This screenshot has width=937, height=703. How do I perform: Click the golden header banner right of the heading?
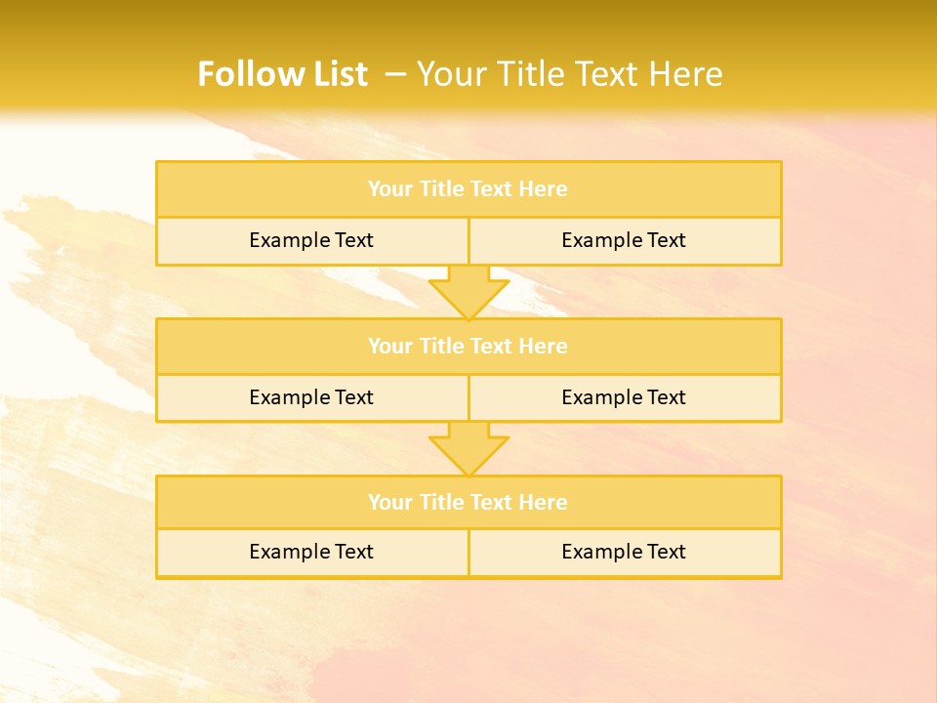coord(839,59)
